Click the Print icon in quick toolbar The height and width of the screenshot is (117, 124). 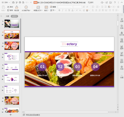(x=20, y=2)
